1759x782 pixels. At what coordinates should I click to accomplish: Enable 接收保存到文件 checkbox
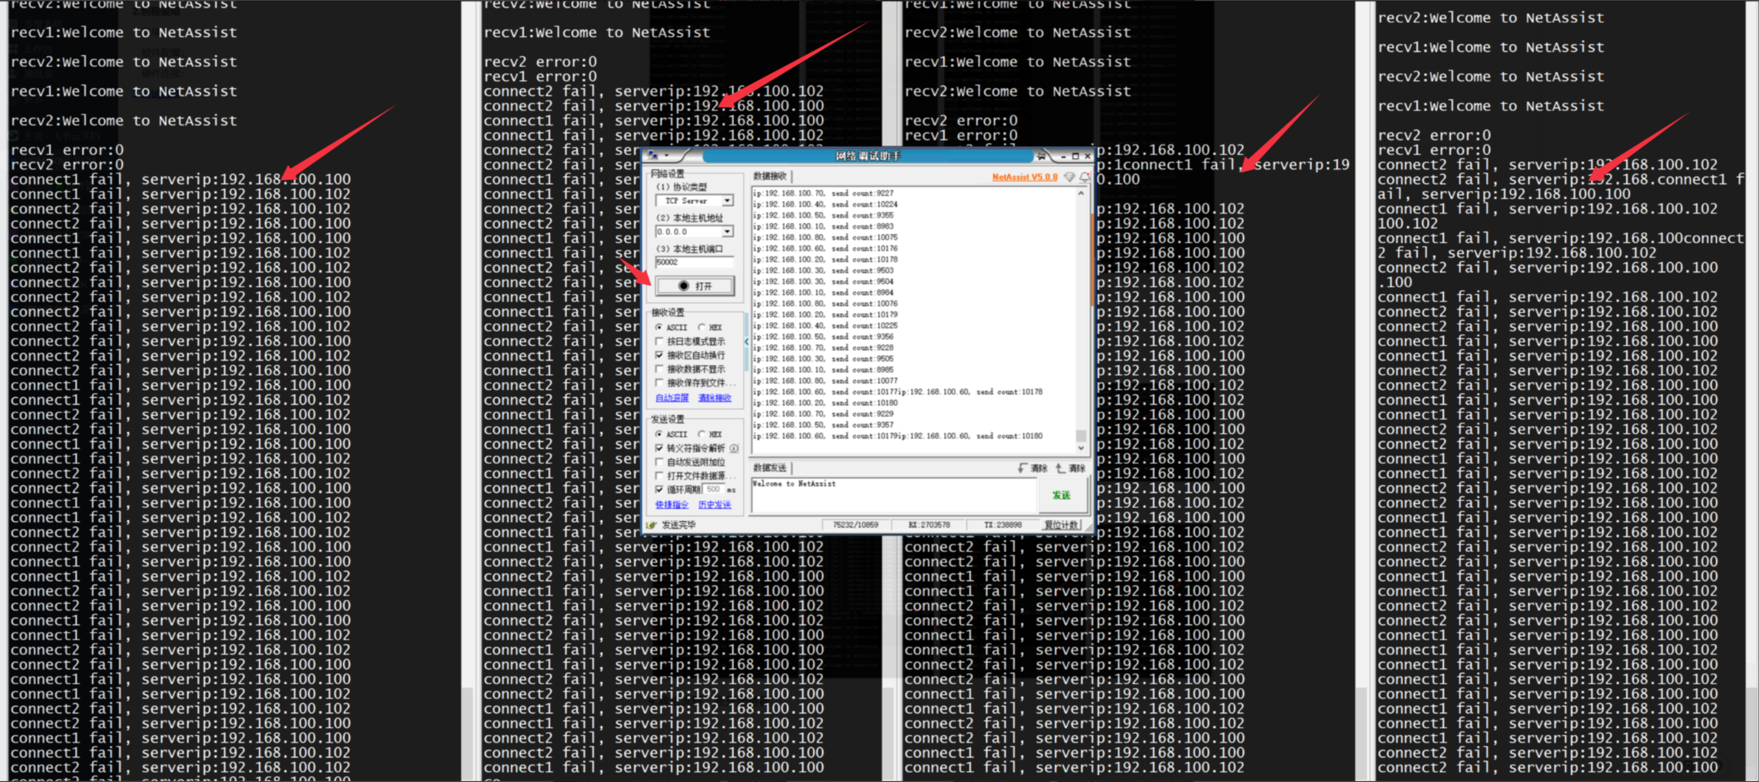659,383
